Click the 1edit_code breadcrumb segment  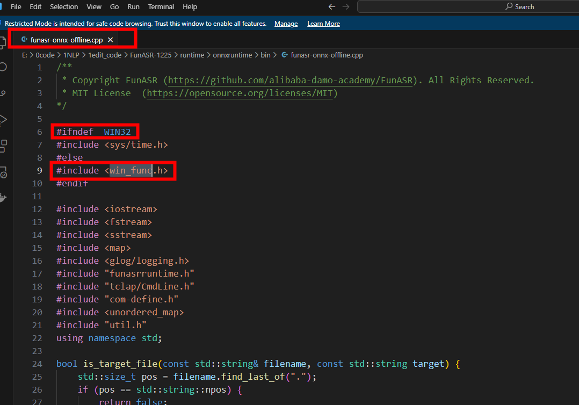[x=105, y=55]
